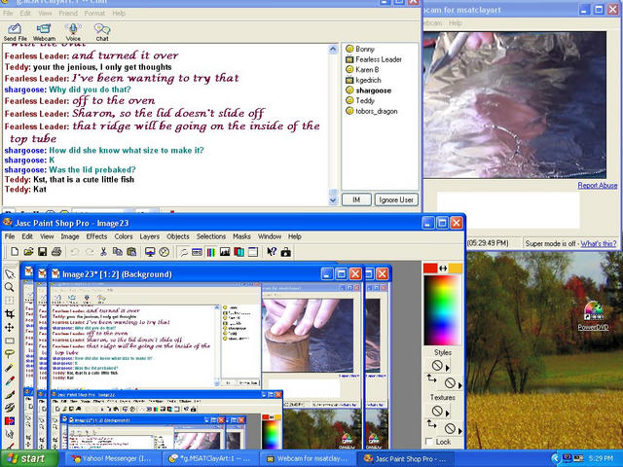
Task: Click New file icon in Paint Shop Pro toolbar
Action: [15, 252]
